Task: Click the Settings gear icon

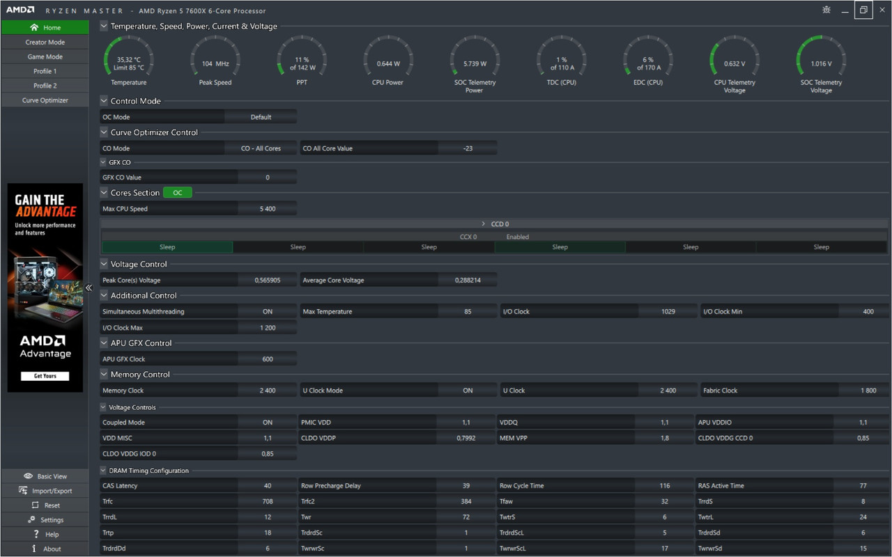Action: pos(32,520)
